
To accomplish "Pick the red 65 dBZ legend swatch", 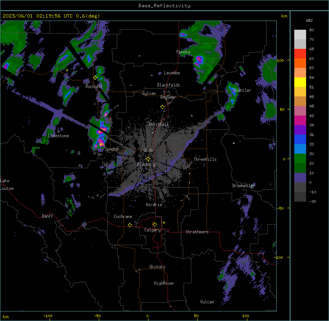I will point(300,53).
